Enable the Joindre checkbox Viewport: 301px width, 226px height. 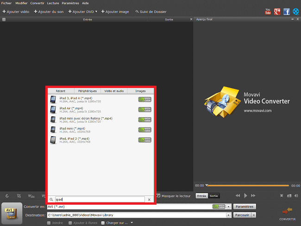[x=49, y=223]
